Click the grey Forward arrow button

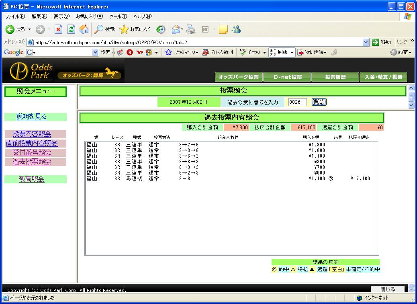[x=40, y=29]
